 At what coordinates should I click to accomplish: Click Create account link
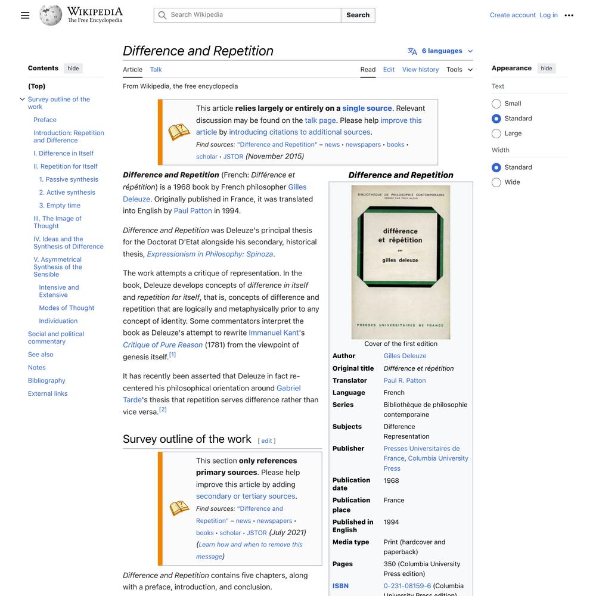[513, 15]
